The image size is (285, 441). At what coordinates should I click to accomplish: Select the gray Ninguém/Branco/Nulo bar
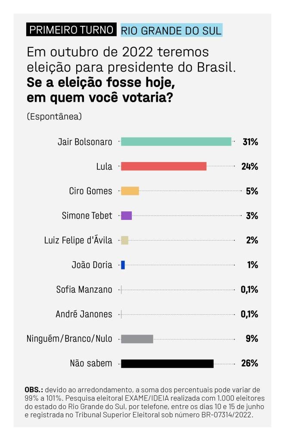tap(137, 339)
